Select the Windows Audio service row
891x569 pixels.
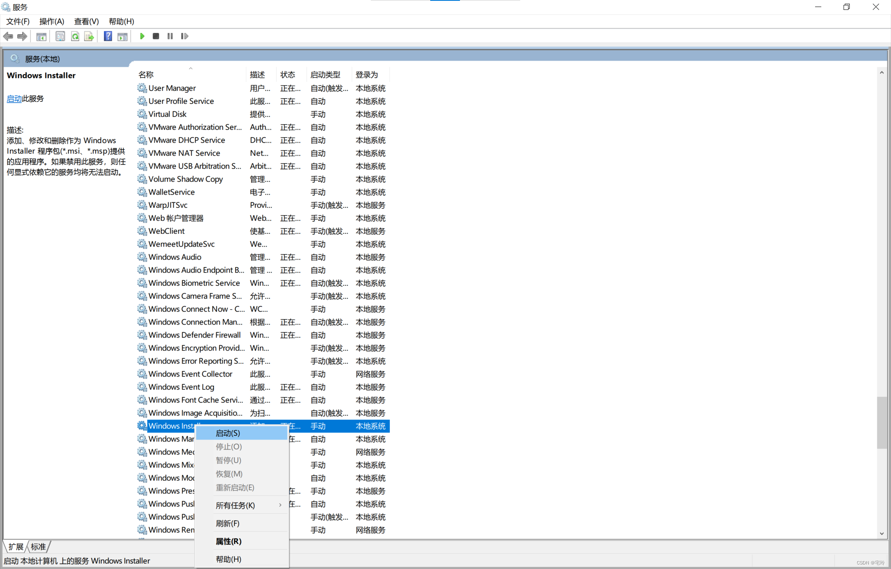click(174, 256)
